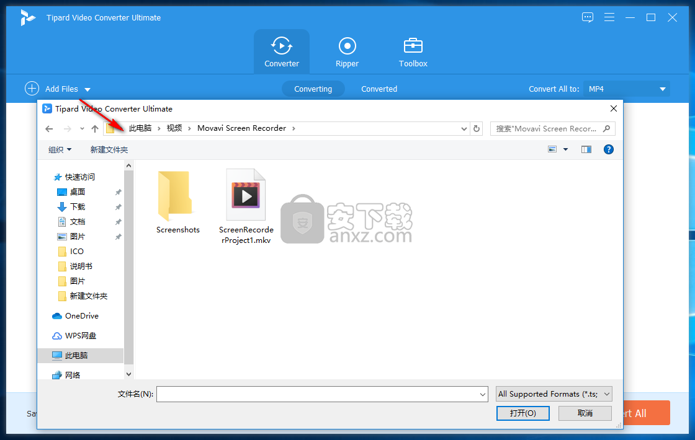Screen dimensions: 695x440
Task: Open All Supported Formats filter dropdown
Action: 554,394
